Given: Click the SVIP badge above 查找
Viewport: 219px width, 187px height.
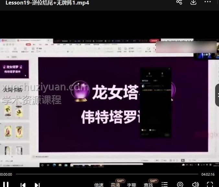Looking at the screenshot, I should tap(153, 181).
